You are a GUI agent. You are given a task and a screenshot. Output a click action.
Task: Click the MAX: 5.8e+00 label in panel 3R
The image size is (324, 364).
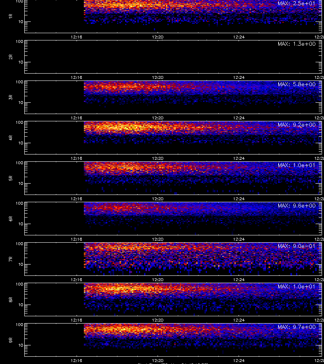click(296, 84)
